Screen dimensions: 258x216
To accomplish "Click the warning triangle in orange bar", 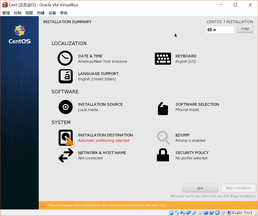I will click(43, 205).
